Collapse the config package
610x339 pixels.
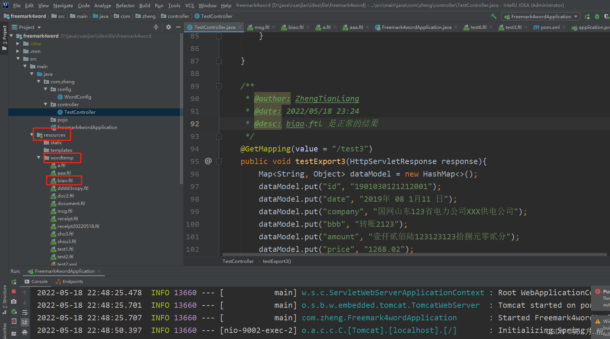point(46,89)
